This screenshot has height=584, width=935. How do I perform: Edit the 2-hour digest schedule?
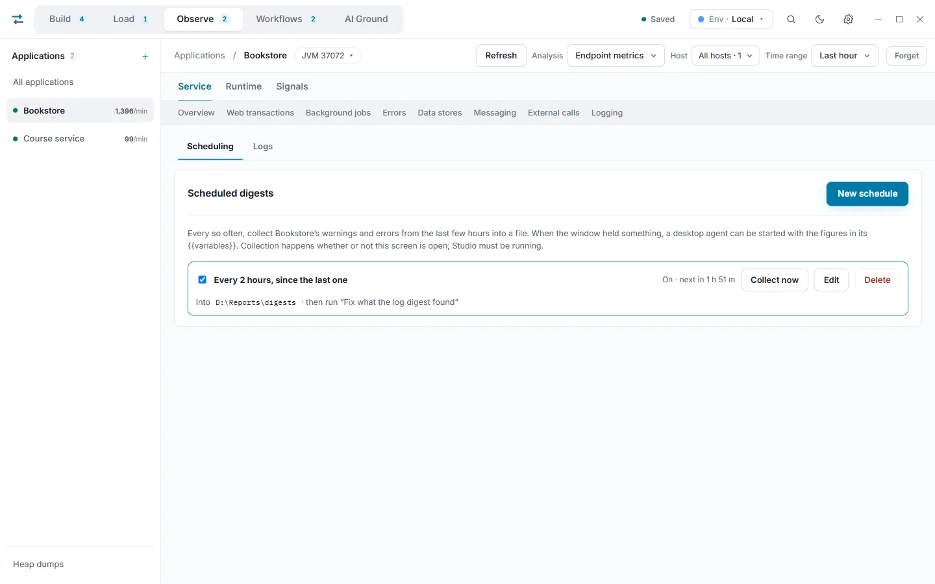pos(832,280)
